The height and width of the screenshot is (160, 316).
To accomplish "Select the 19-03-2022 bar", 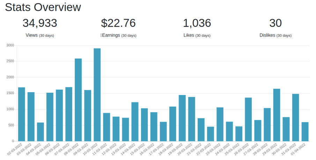I will pos(182,118).
